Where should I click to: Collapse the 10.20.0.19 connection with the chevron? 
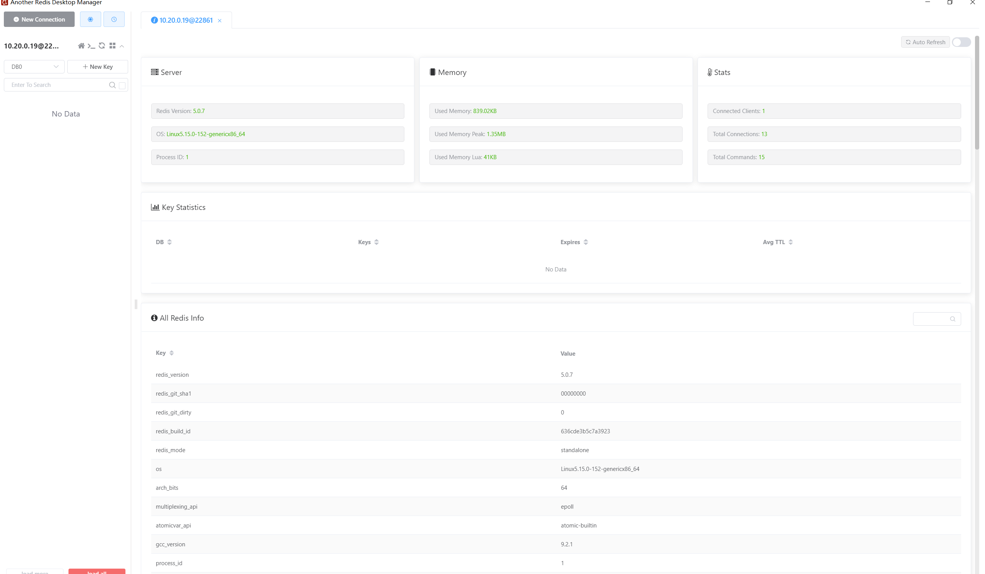pos(122,46)
